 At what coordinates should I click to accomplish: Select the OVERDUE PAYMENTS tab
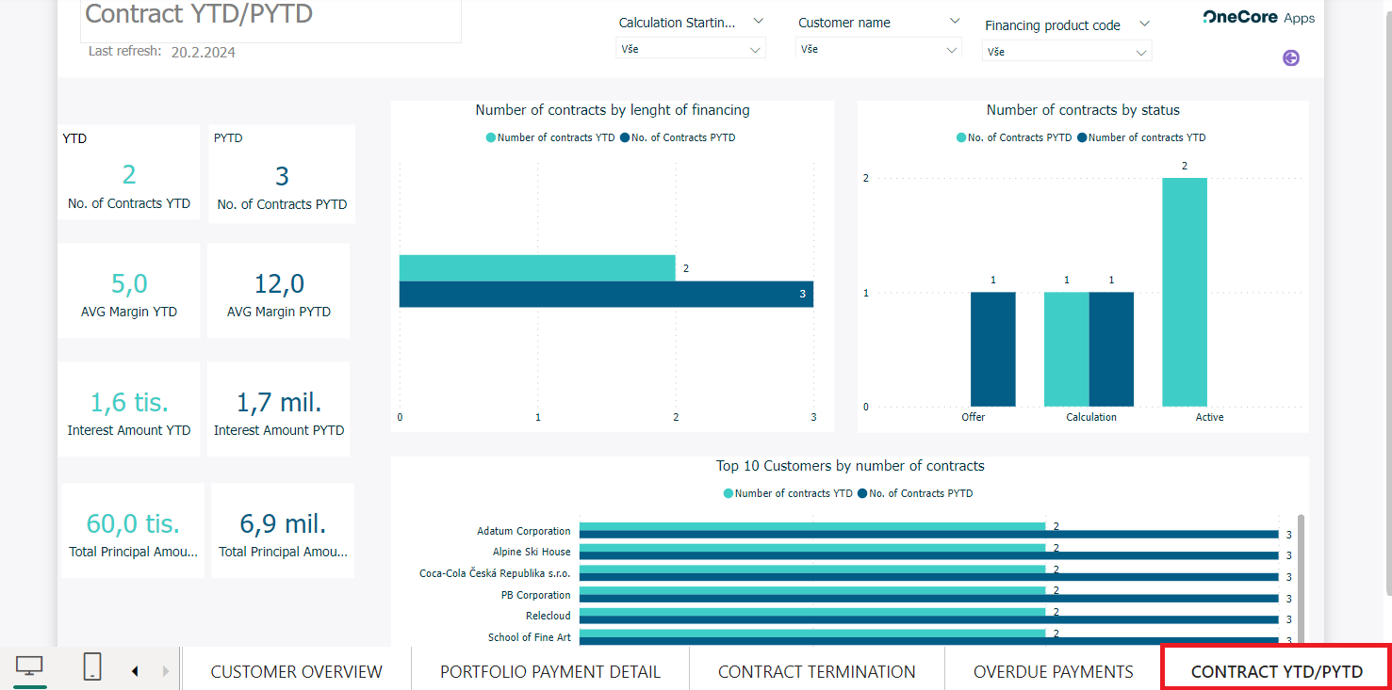click(x=1053, y=671)
